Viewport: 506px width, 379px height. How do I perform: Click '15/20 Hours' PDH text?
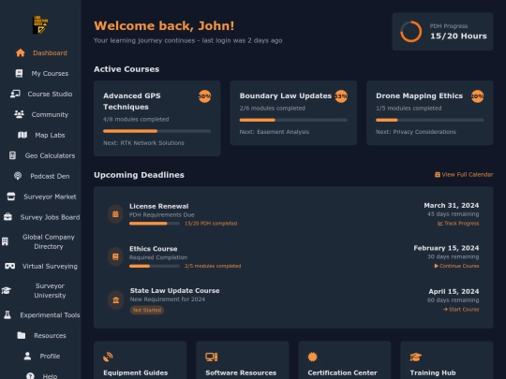pyautogui.click(x=458, y=36)
